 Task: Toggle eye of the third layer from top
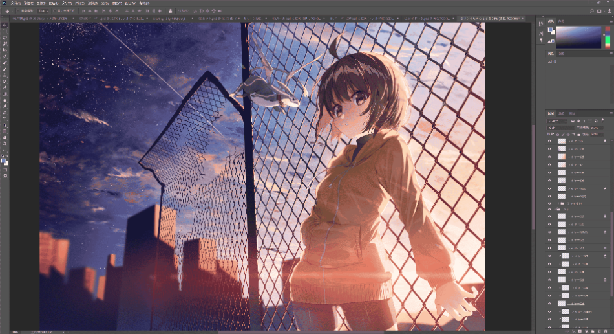point(549,157)
